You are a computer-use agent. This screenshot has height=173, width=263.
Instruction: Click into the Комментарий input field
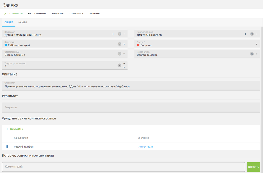point(123,167)
